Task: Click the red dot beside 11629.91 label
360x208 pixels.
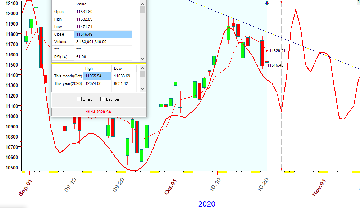Action: pyautogui.click(x=267, y=51)
